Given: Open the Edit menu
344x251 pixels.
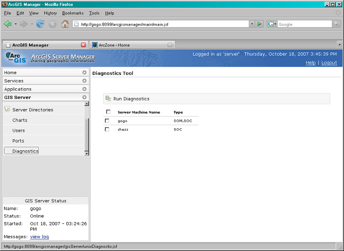Looking at the screenshot, I should [x=20, y=13].
